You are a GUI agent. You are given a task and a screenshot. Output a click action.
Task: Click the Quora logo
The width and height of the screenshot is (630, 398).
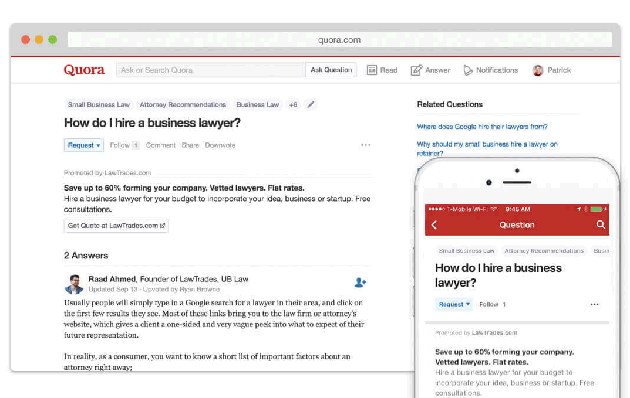tap(84, 70)
